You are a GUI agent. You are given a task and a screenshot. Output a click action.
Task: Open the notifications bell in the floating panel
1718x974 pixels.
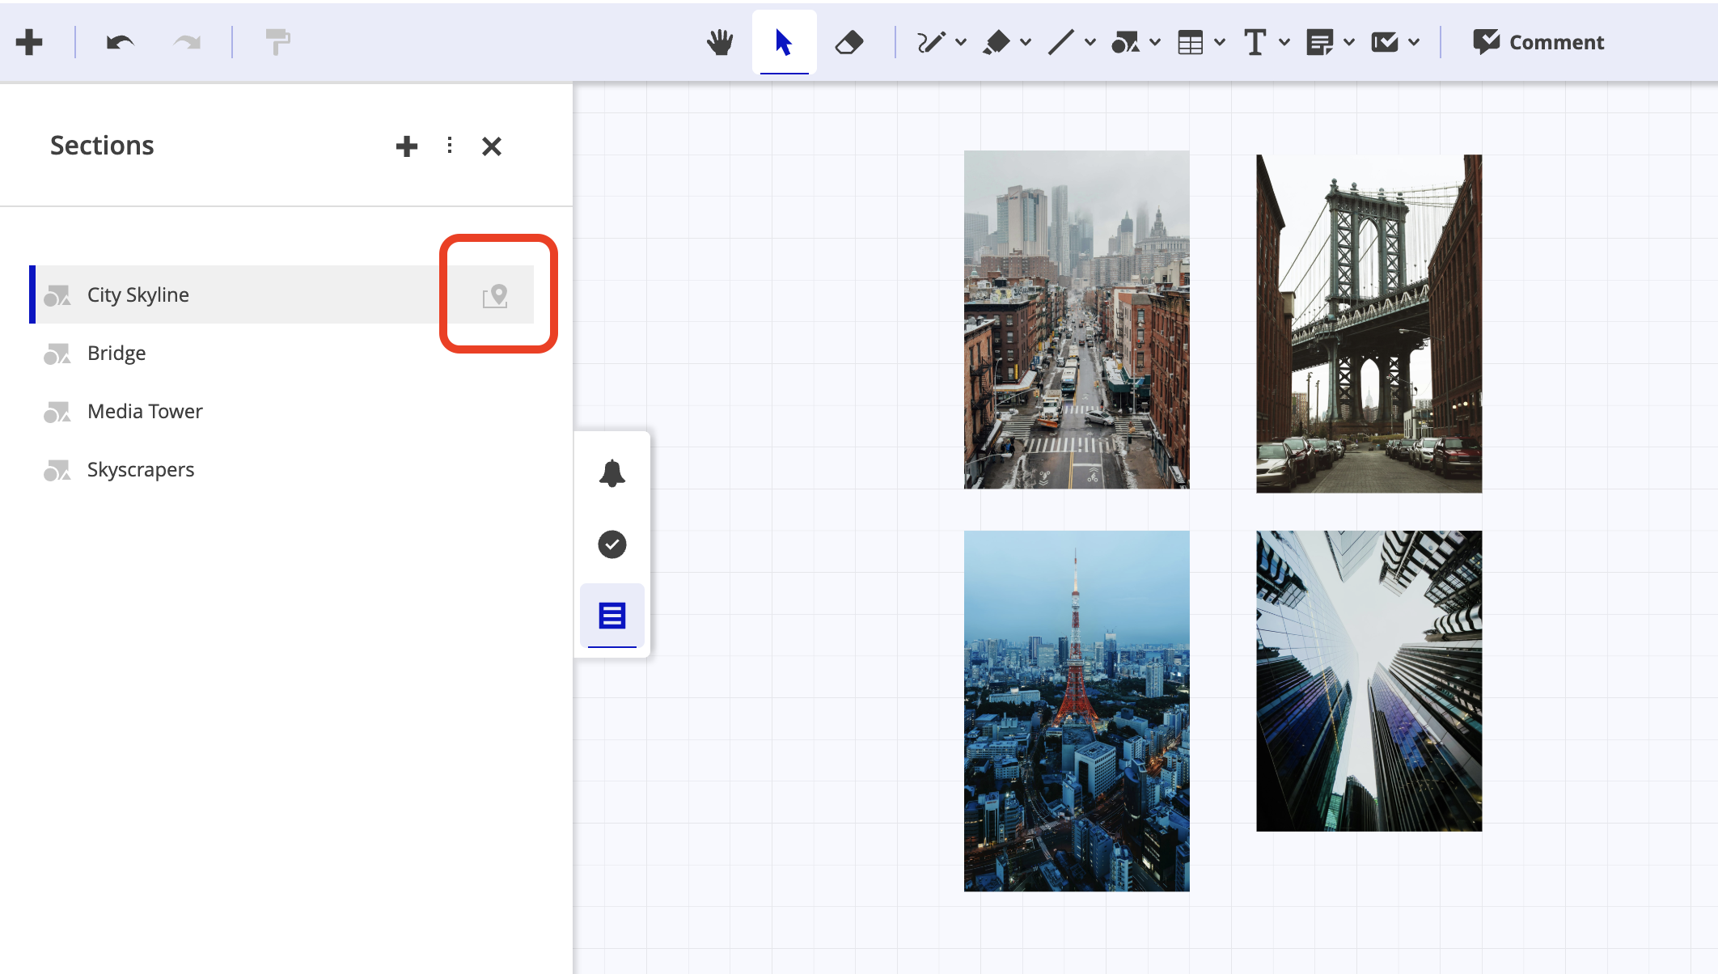click(612, 472)
